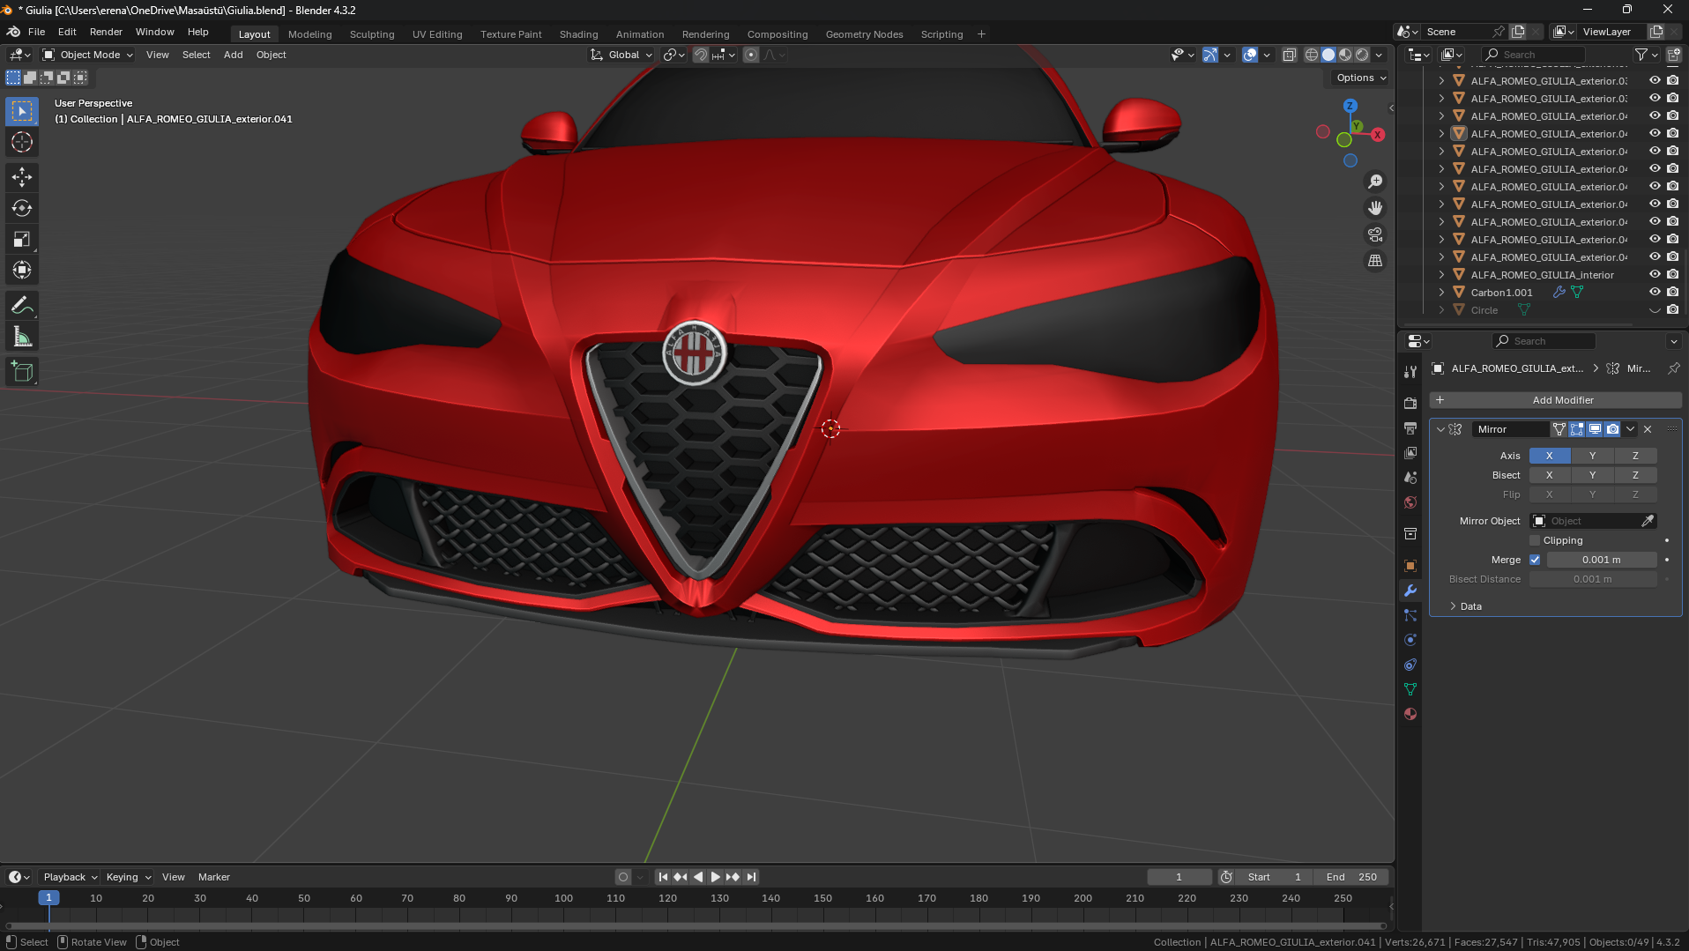This screenshot has width=1689, height=951.
Task: Toggle Mirror modifier realtime display
Action: point(1595,429)
